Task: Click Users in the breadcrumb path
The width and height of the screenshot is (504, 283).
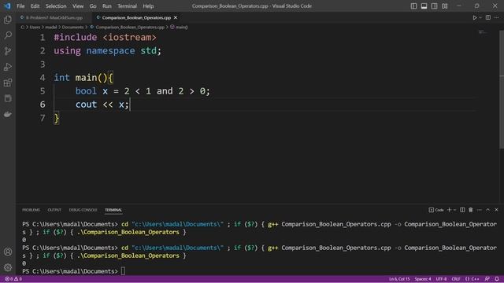Action: (35, 28)
